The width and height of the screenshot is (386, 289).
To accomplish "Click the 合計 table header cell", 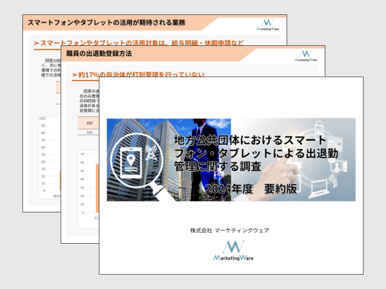I will [x=89, y=123].
